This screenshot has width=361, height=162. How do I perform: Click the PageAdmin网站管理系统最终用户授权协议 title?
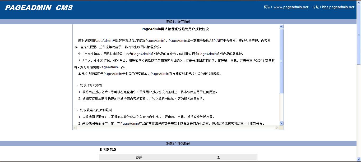[175, 29]
